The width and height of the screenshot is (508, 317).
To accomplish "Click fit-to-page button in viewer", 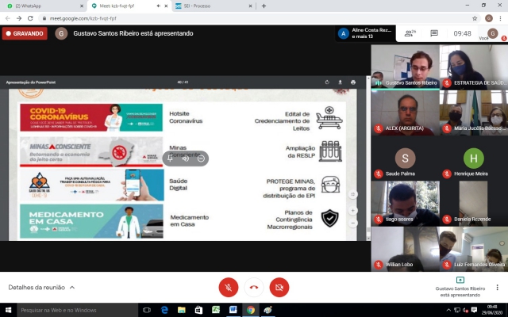I will (352, 194).
